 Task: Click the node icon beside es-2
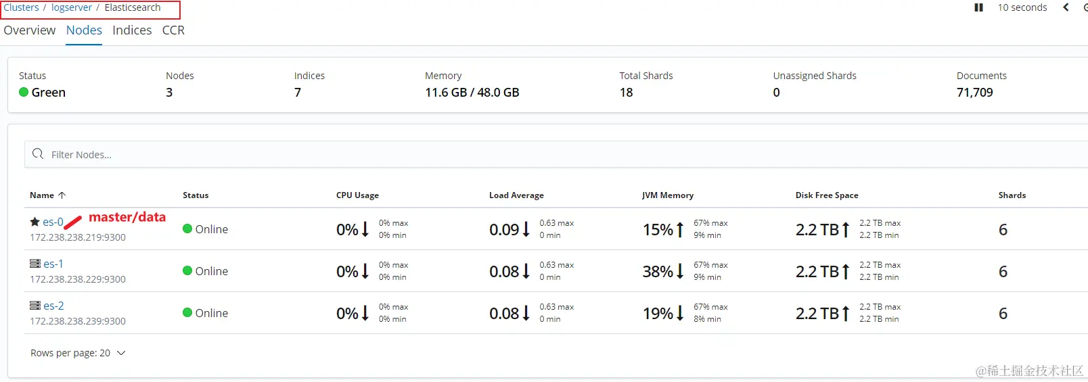35,306
